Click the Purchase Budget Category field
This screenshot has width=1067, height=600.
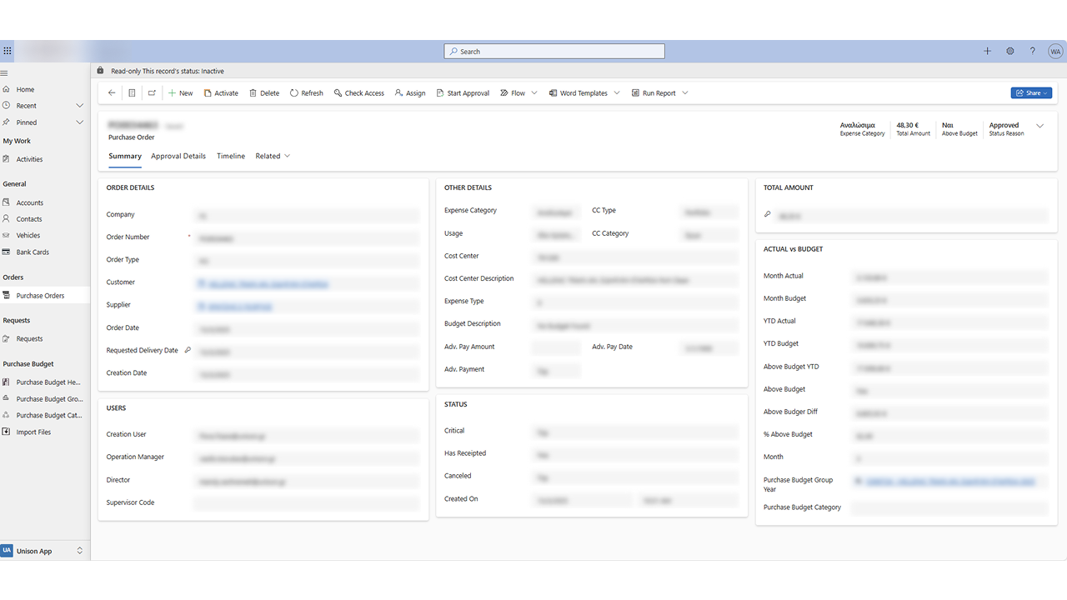[950, 507]
